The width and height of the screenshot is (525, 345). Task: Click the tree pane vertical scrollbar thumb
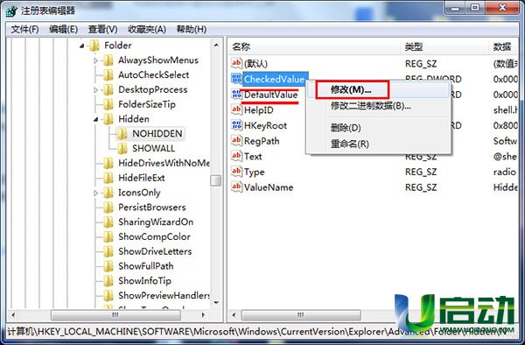215,180
